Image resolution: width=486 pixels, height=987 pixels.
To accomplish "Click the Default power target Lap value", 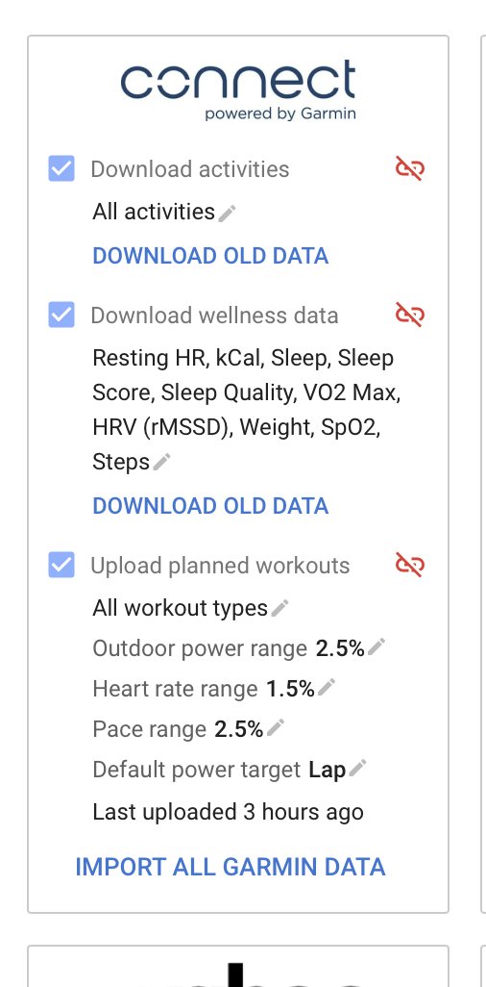I will tap(327, 770).
